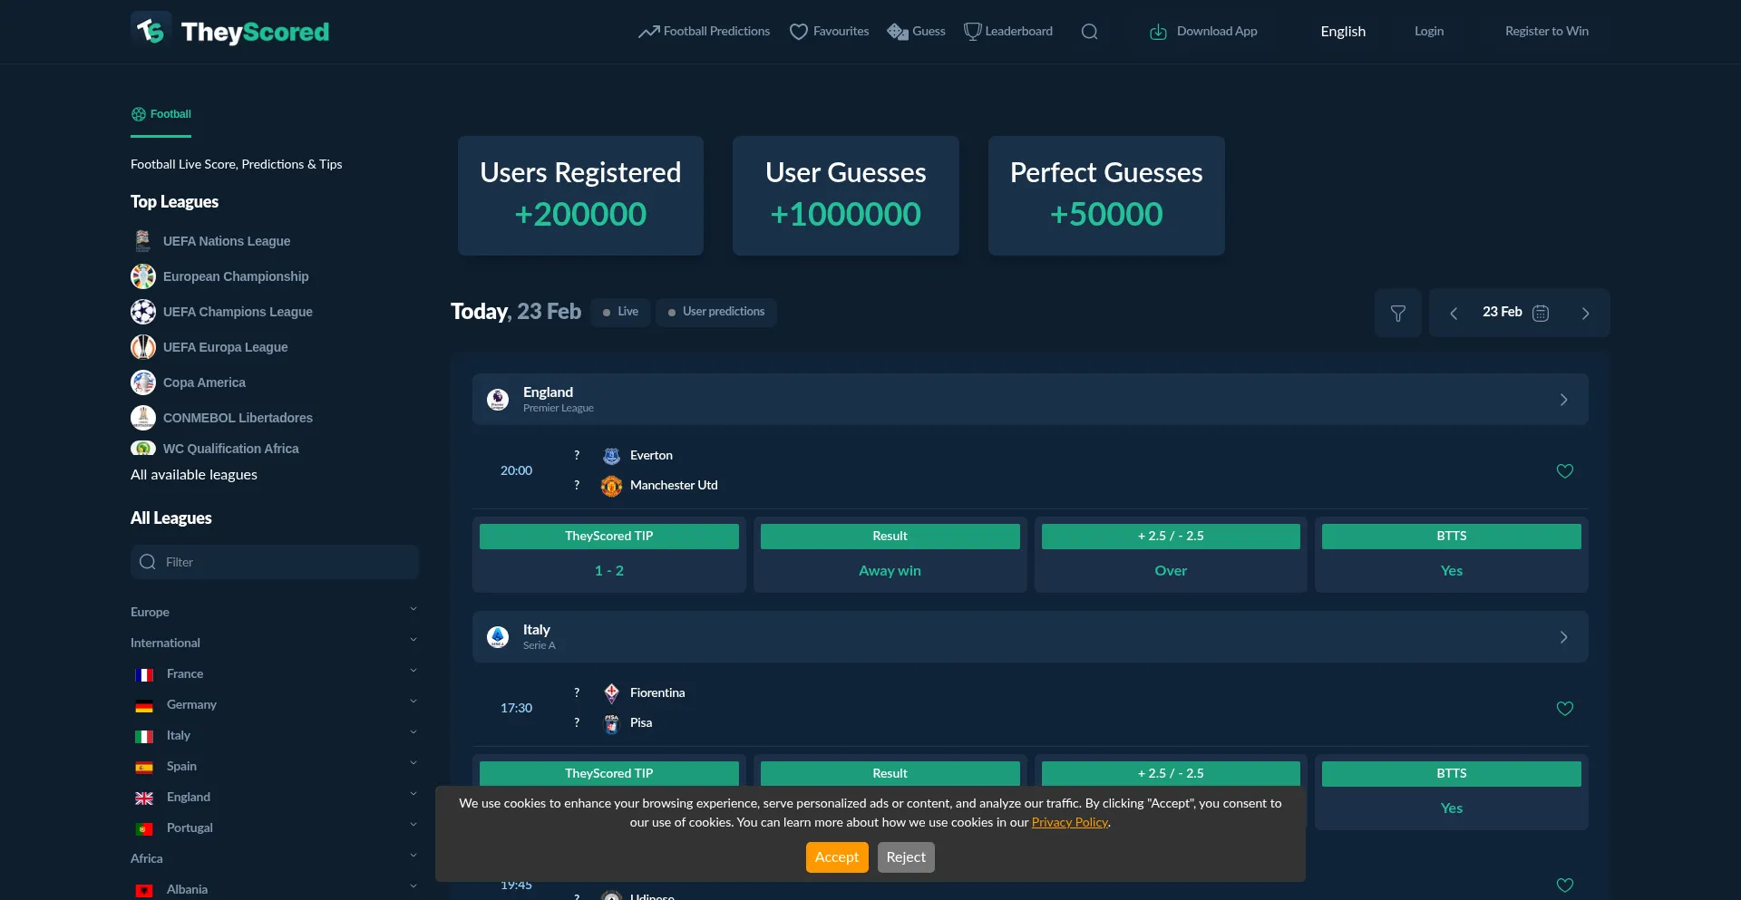This screenshot has height=900, width=1741.
Task: Open the English language selector
Action: coord(1343,32)
